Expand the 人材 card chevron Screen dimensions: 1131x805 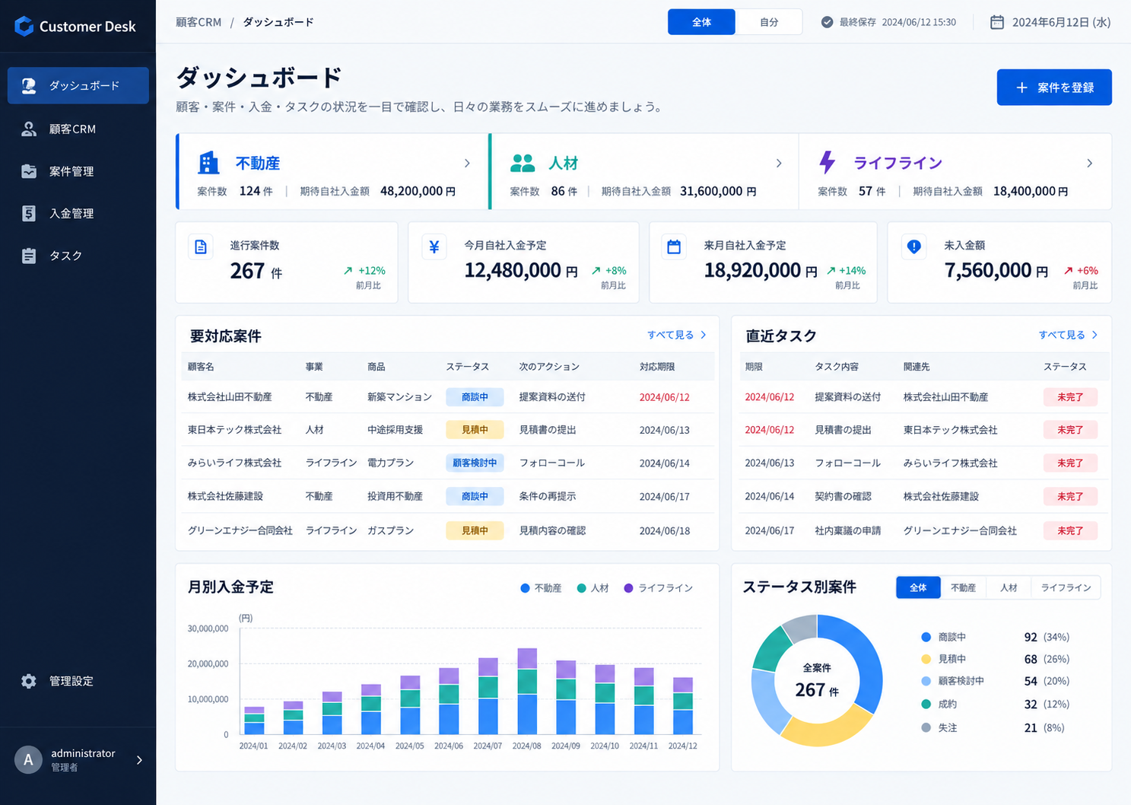(779, 163)
